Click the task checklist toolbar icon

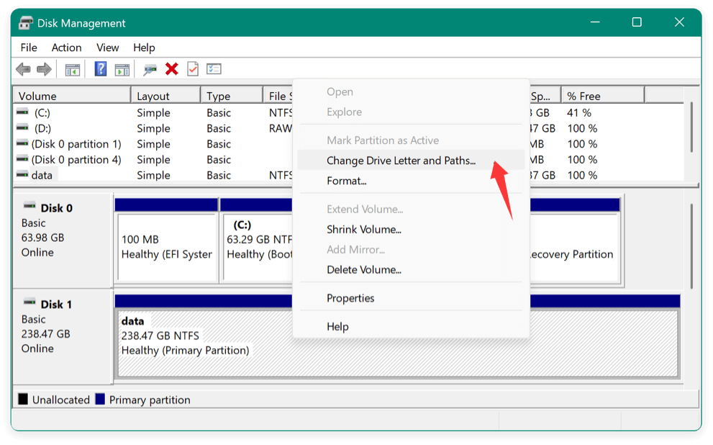coord(214,68)
